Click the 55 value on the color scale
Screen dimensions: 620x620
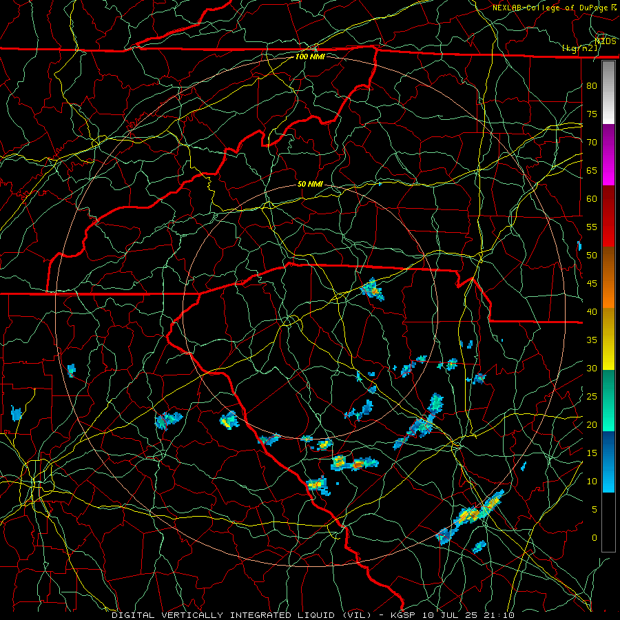click(x=592, y=227)
